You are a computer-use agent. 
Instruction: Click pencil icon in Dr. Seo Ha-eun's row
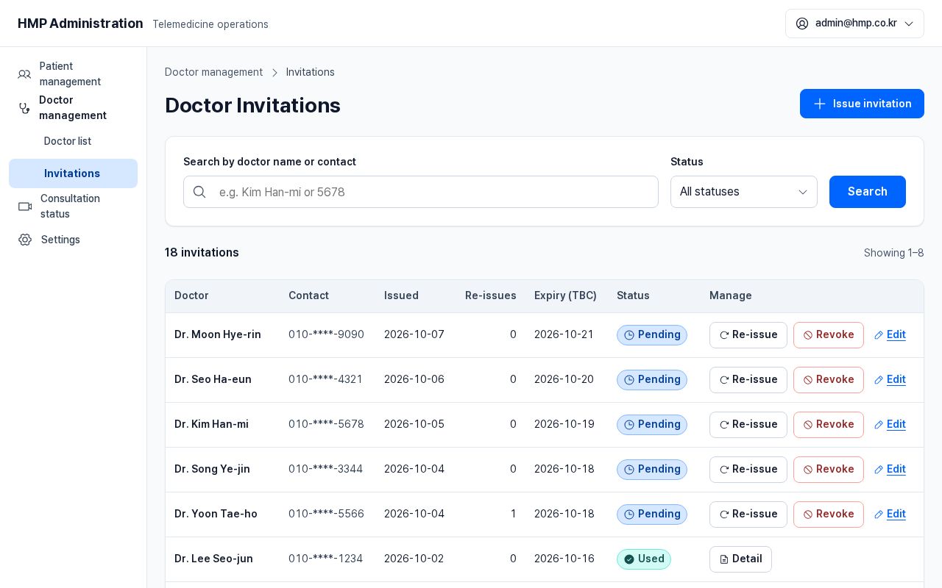879,380
